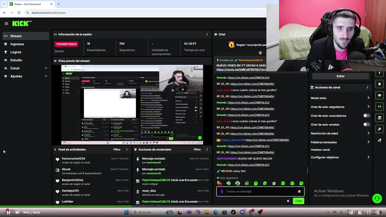Viewport: 386px width, 217px height.
Task: Open Chat de solo-seguidores options
Action: [340, 107]
